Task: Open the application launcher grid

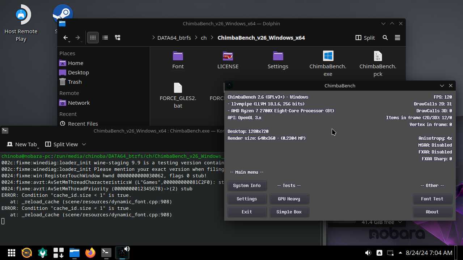Action: pos(11,253)
